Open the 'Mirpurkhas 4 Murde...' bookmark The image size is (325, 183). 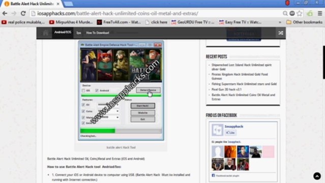coord(71,22)
